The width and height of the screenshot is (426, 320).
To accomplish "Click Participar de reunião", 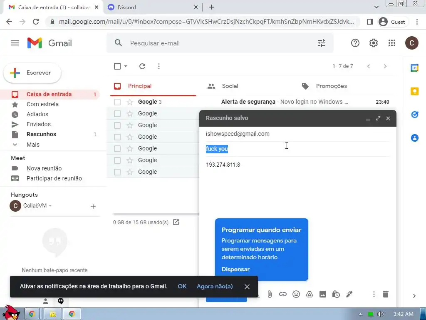I will click(54, 178).
